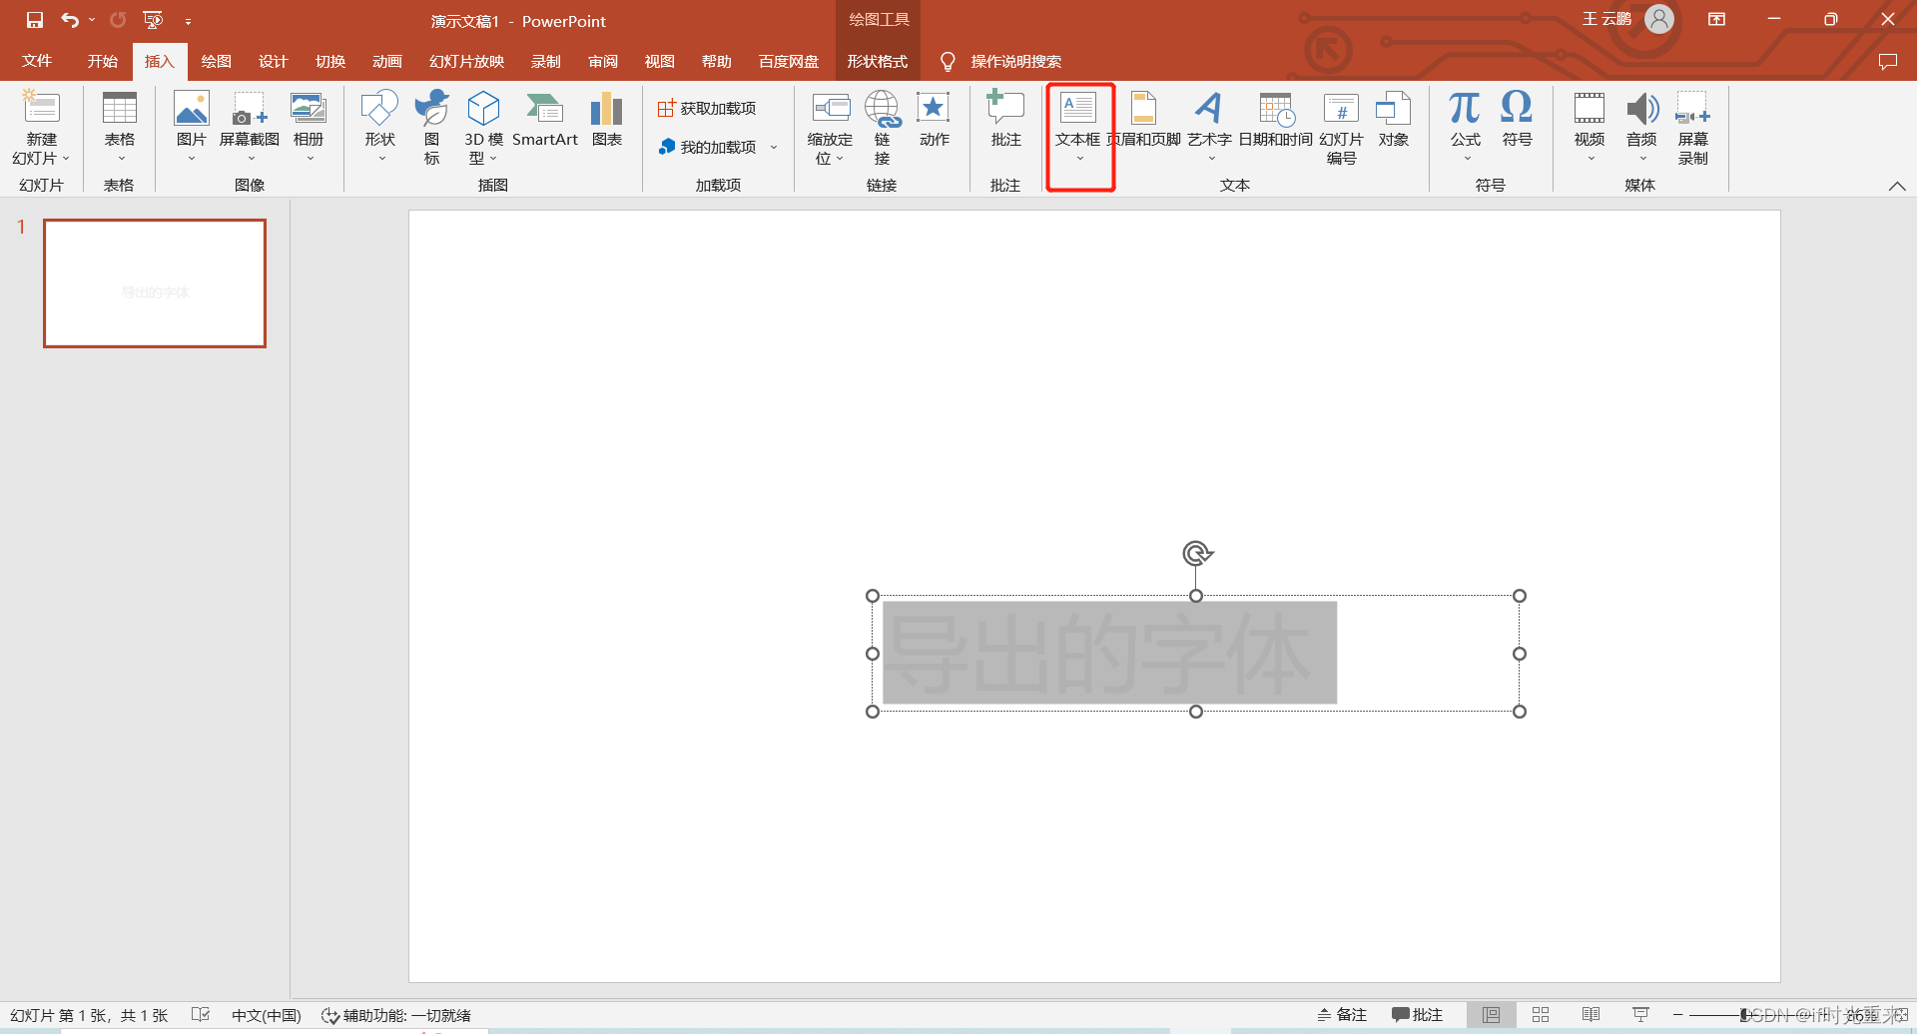
Task: Expand the 我的加载项 dropdown arrow
Action: click(774, 147)
